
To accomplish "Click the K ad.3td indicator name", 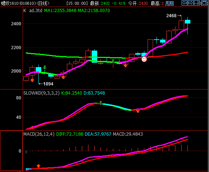I will pos(33,11).
